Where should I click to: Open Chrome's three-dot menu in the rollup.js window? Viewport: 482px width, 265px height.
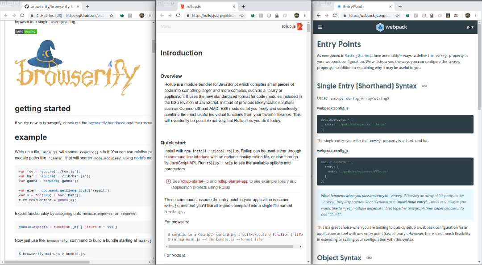point(305,15)
